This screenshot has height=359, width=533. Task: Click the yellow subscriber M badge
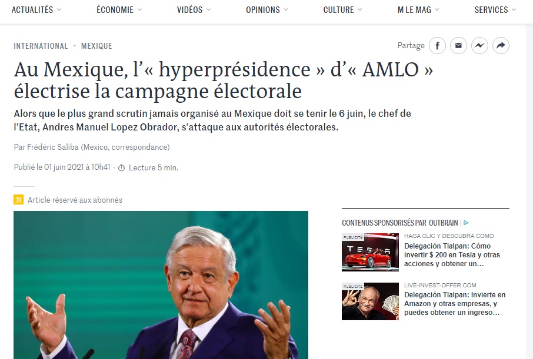pyautogui.click(x=18, y=200)
